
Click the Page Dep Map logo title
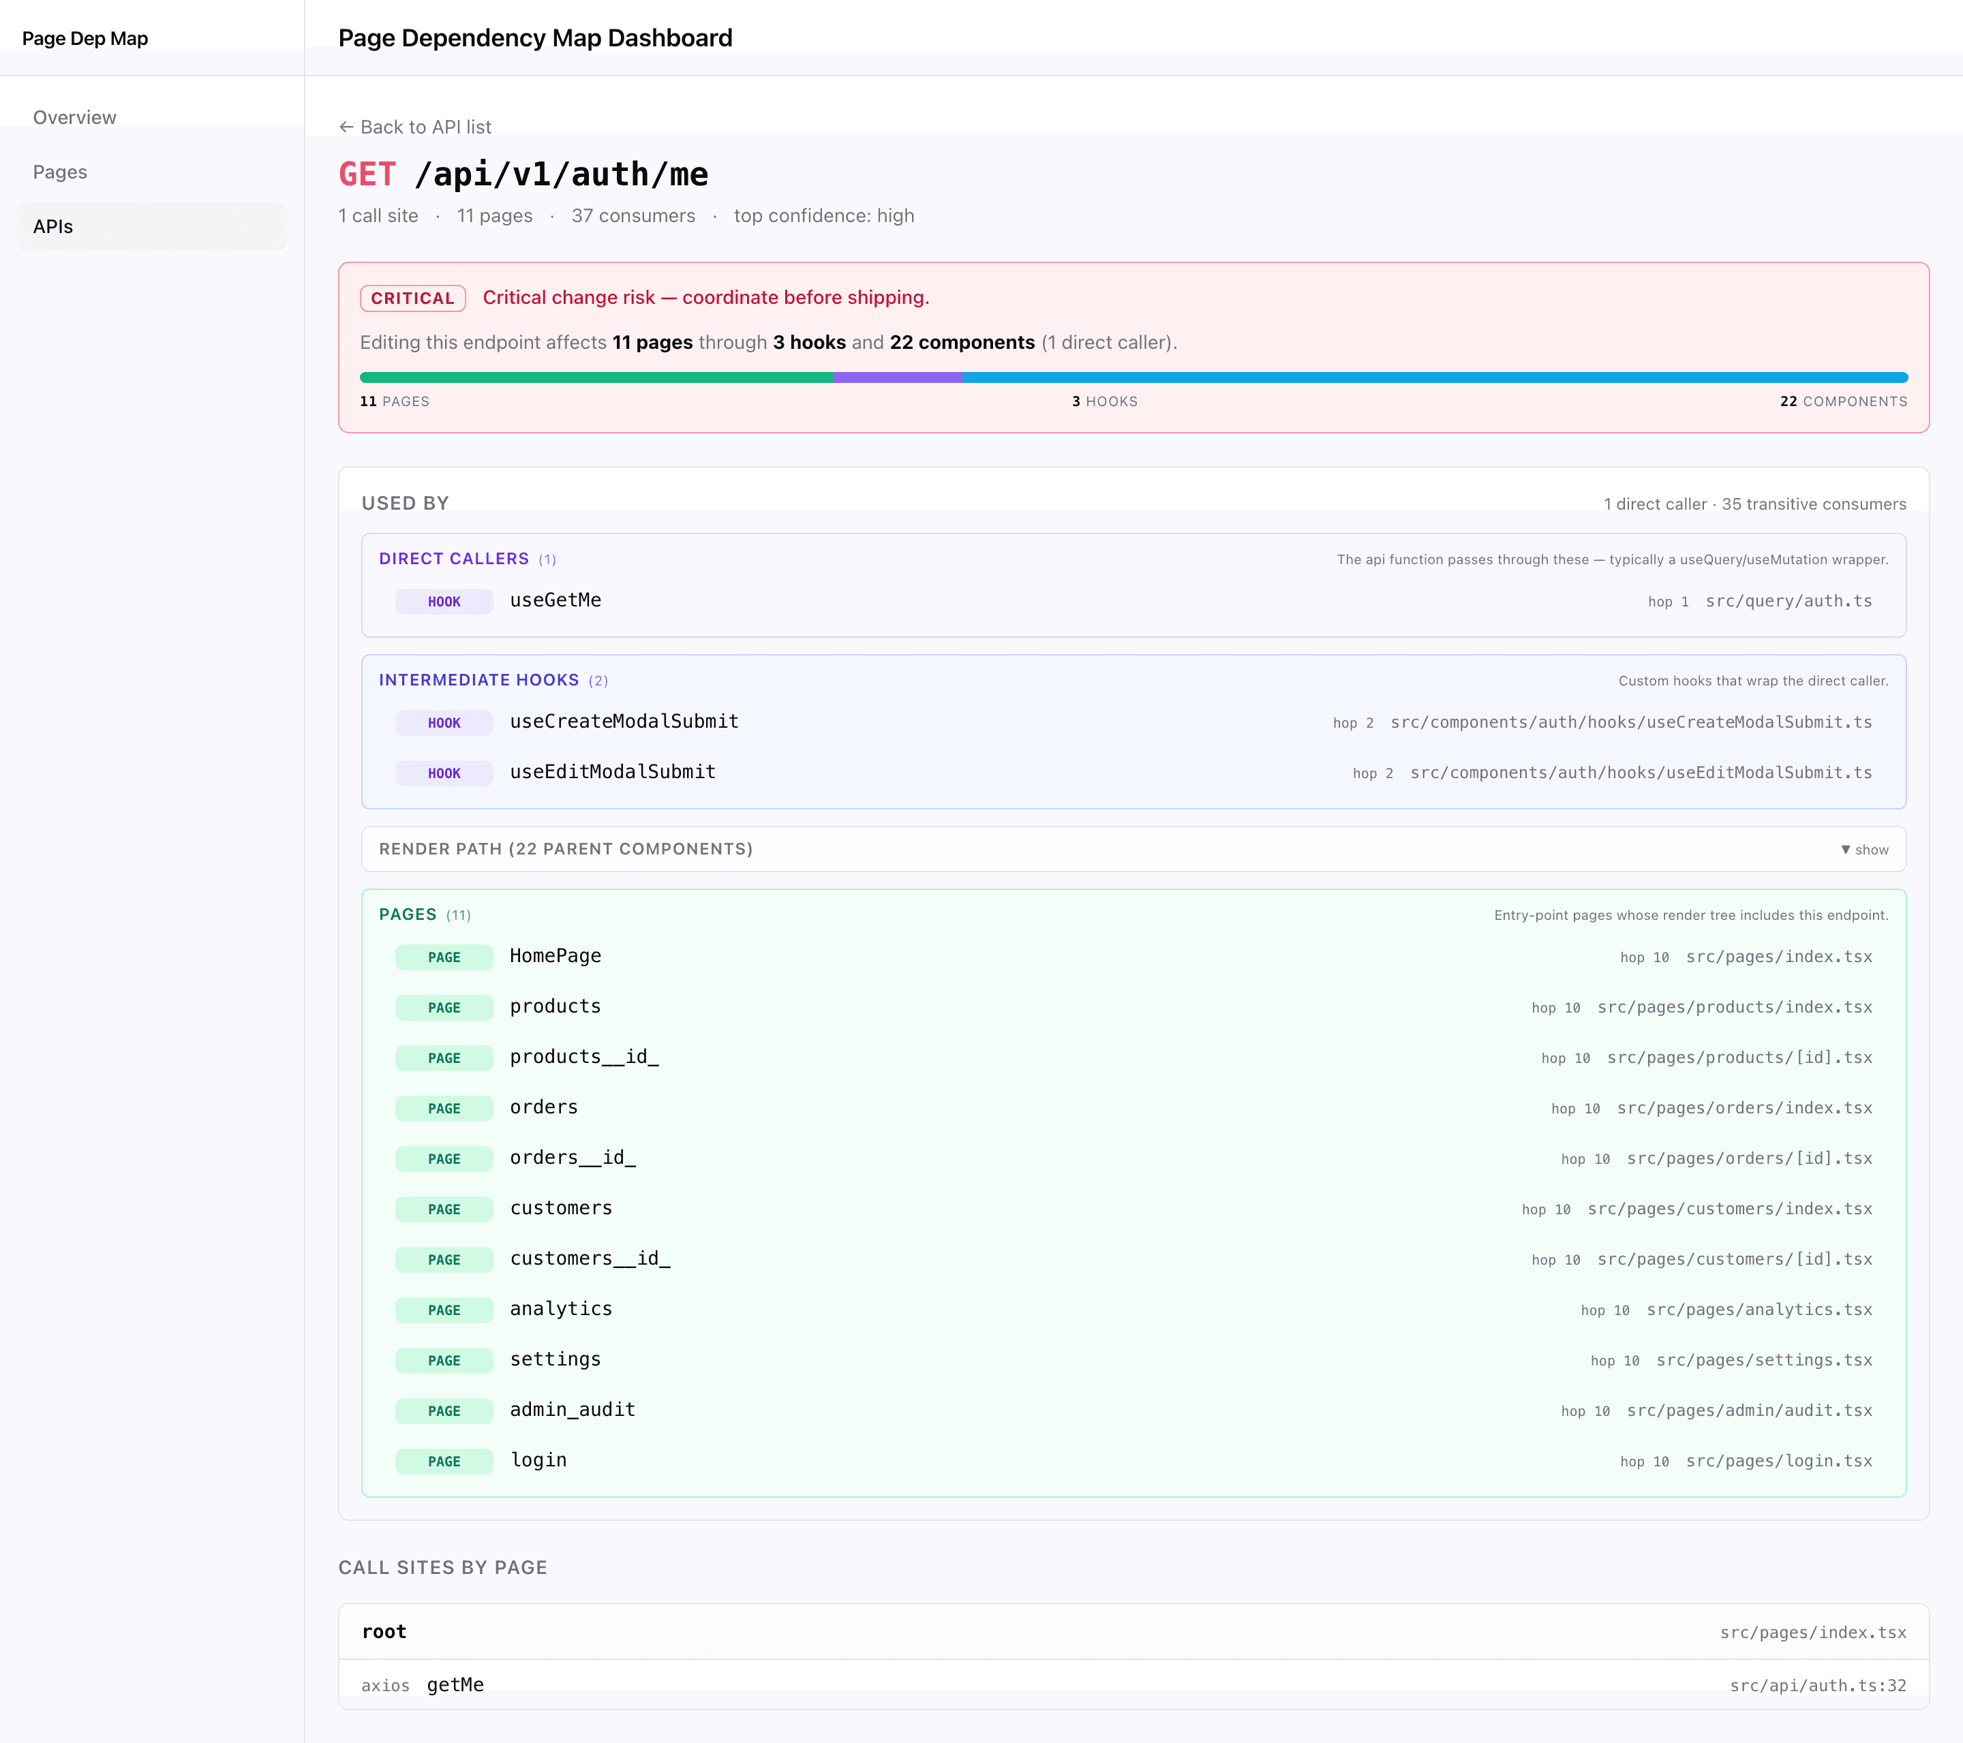click(x=85, y=38)
